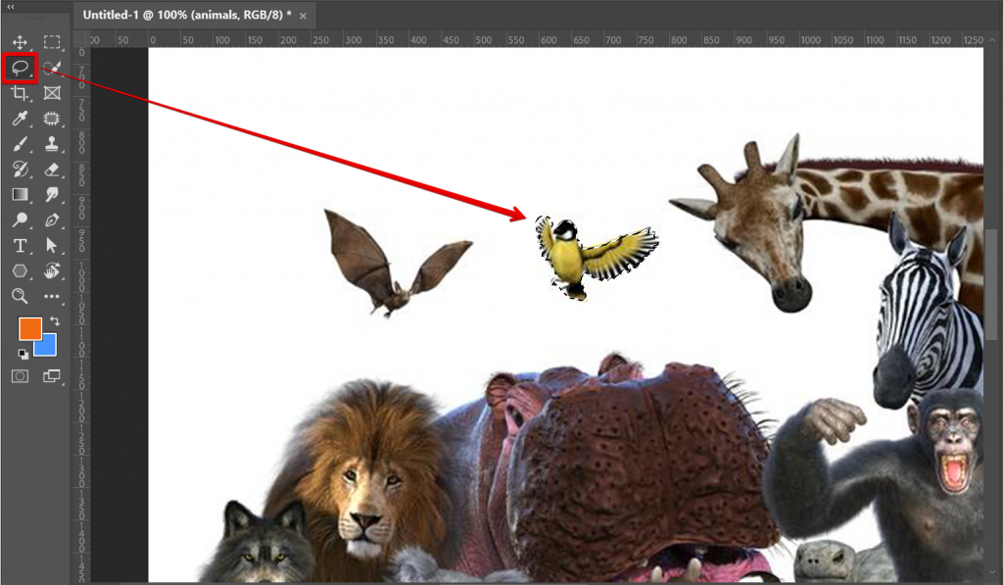This screenshot has width=1003, height=585.
Task: Select the Eyedropper tool
Action: click(21, 119)
